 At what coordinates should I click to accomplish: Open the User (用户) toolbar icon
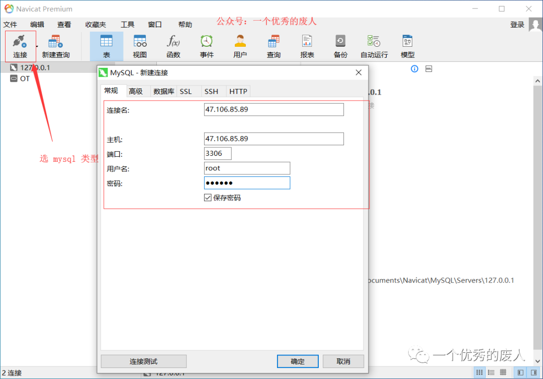pos(240,46)
